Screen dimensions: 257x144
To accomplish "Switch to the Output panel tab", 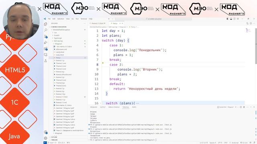I will coord(103,107).
